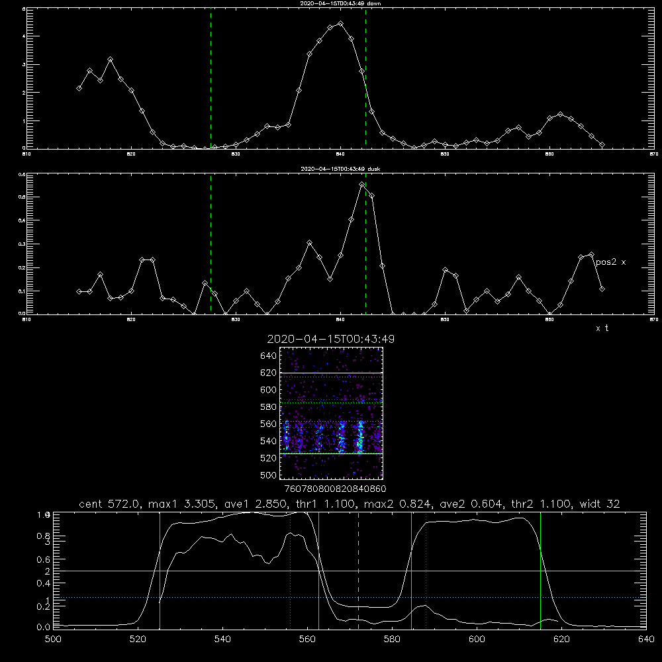
Task: Click the 'x t' label below dusk plot
Action: click(x=602, y=328)
